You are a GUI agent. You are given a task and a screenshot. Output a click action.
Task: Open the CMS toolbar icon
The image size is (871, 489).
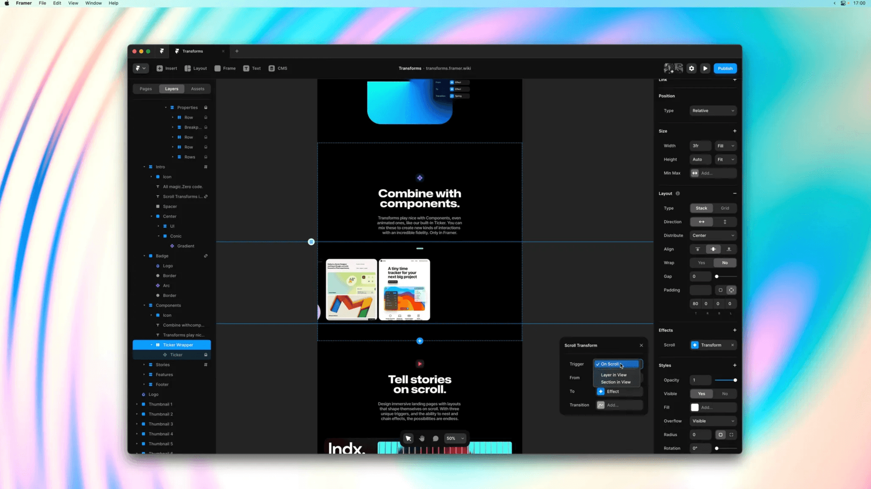[x=272, y=68]
